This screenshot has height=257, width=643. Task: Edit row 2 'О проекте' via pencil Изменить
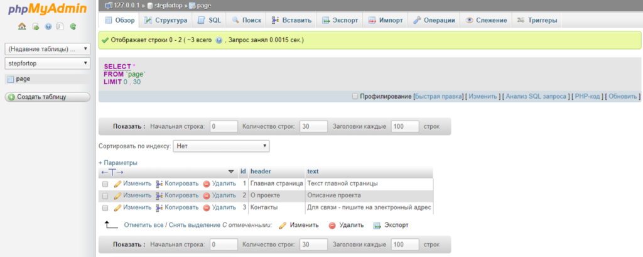[x=132, y=195]
